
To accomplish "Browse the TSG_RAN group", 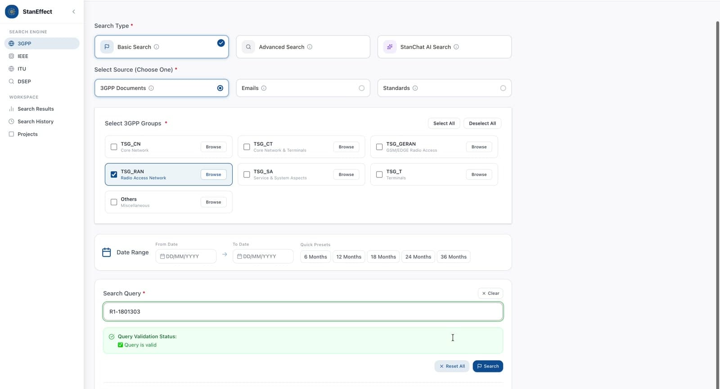I will click(213, 174).
